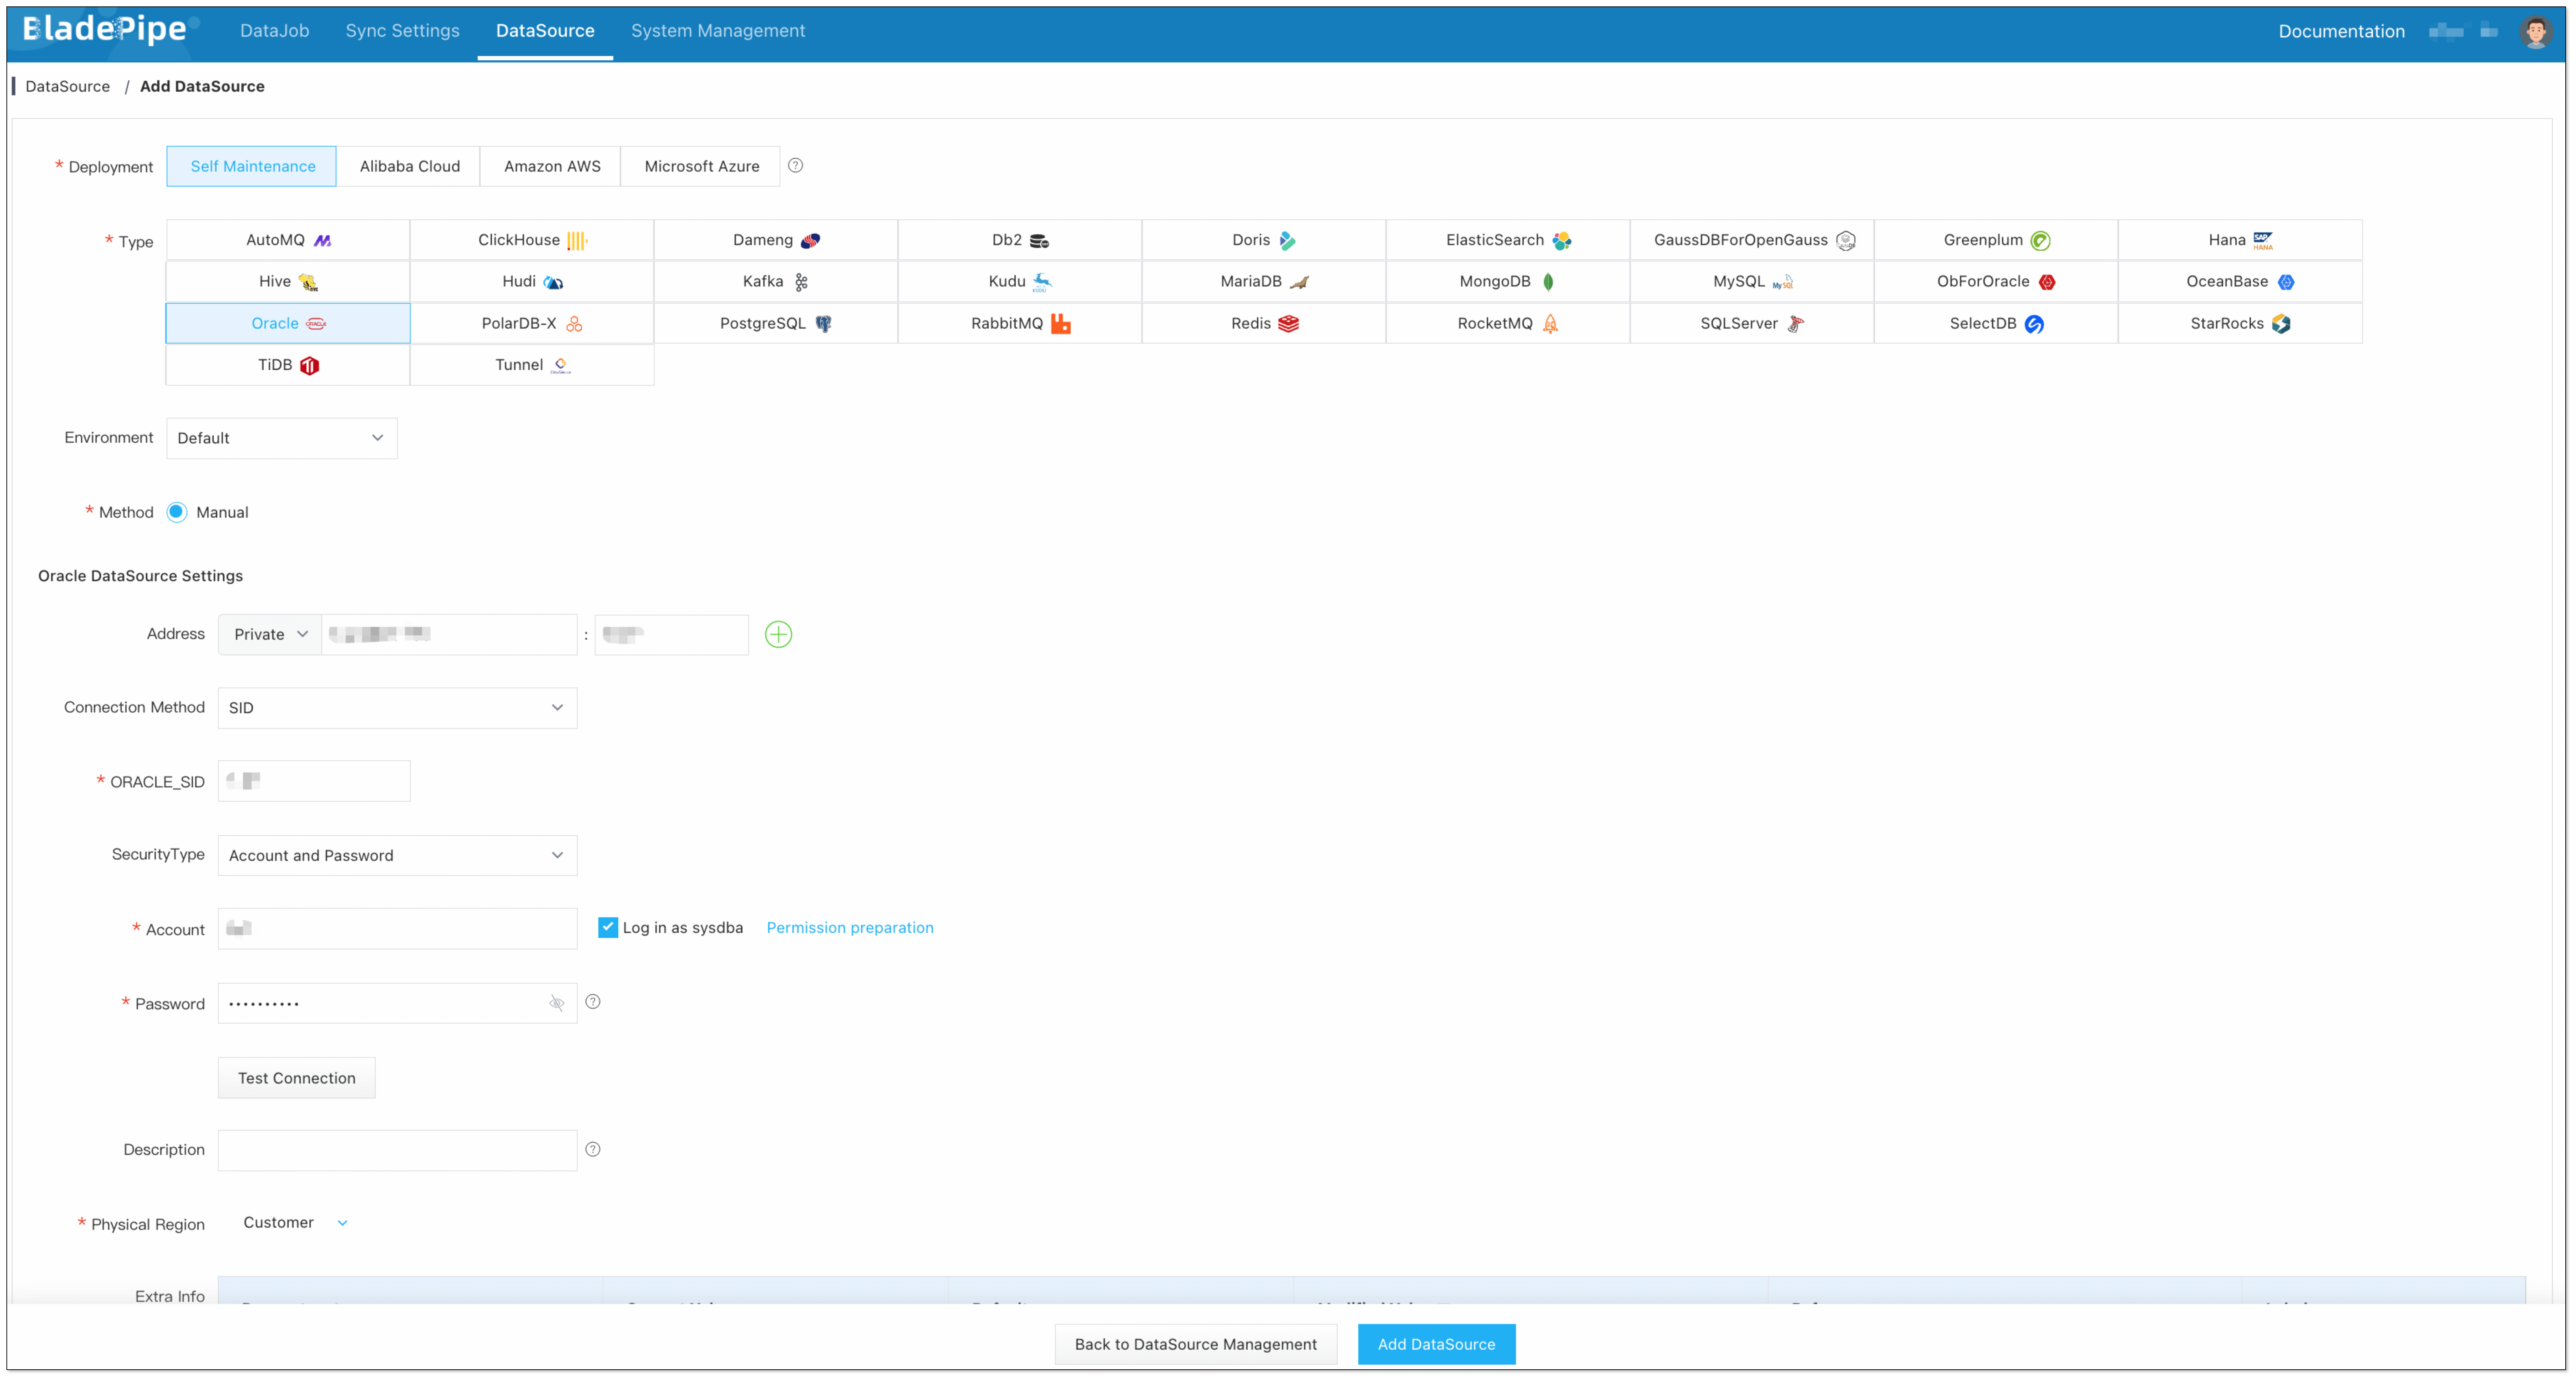2576x1380 pixels.
Task: Toggle password visibility eye icon
Action: click(557, 1003)
